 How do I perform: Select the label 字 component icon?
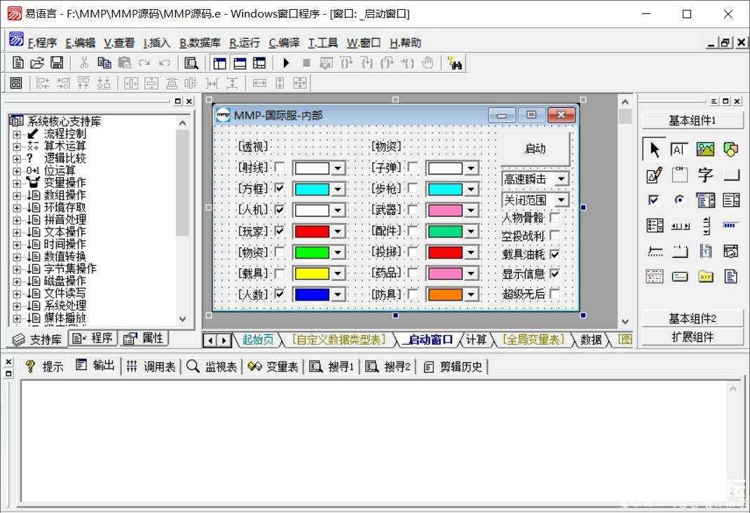point(705,175)
